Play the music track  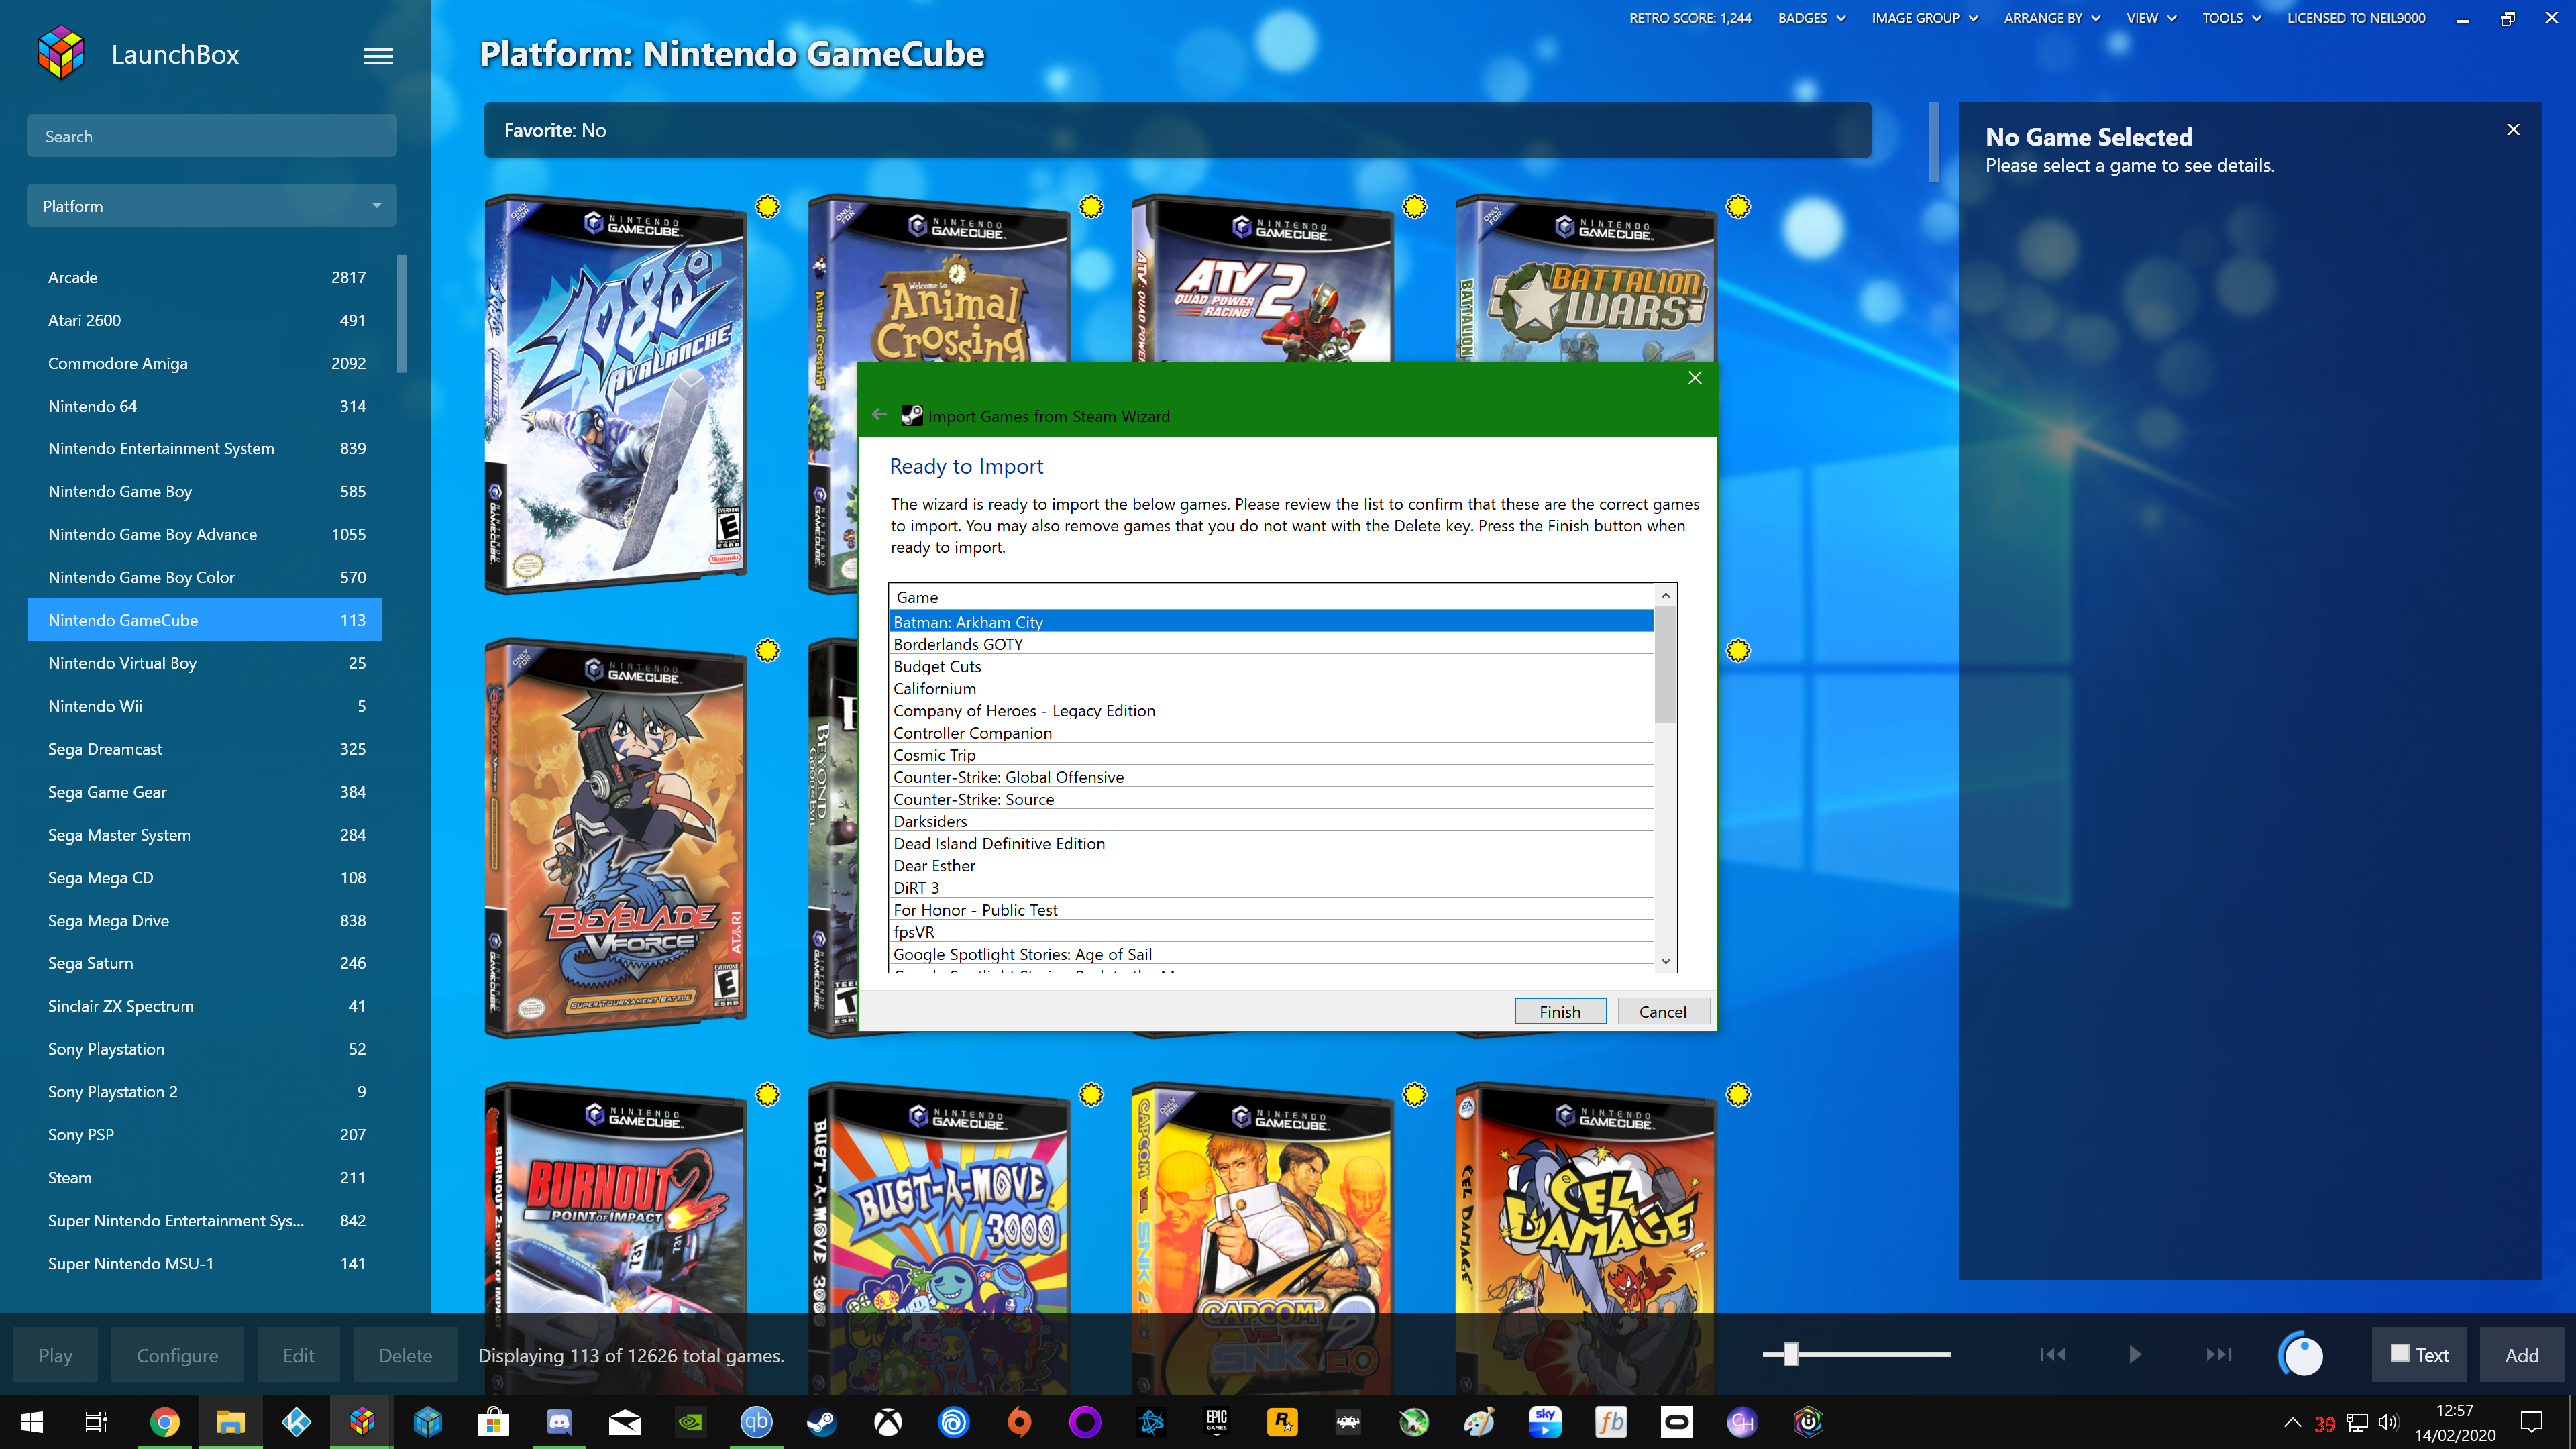[2135, 1354]
